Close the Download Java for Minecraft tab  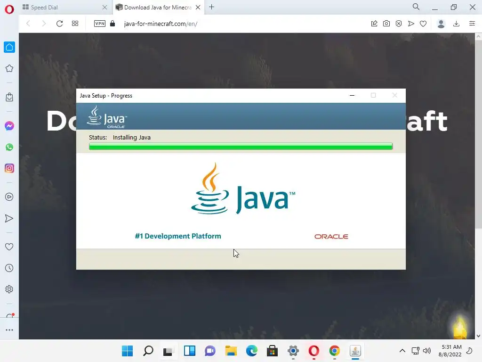point(198,8)
